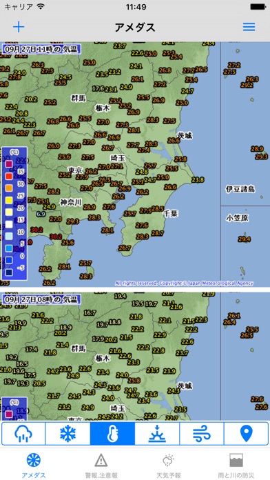Open the 天気予報 forecast tab

[x=169, y=466]
